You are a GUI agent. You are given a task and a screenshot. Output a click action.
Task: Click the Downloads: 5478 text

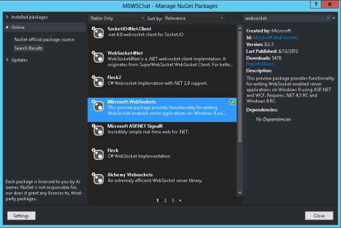point(264,58)
